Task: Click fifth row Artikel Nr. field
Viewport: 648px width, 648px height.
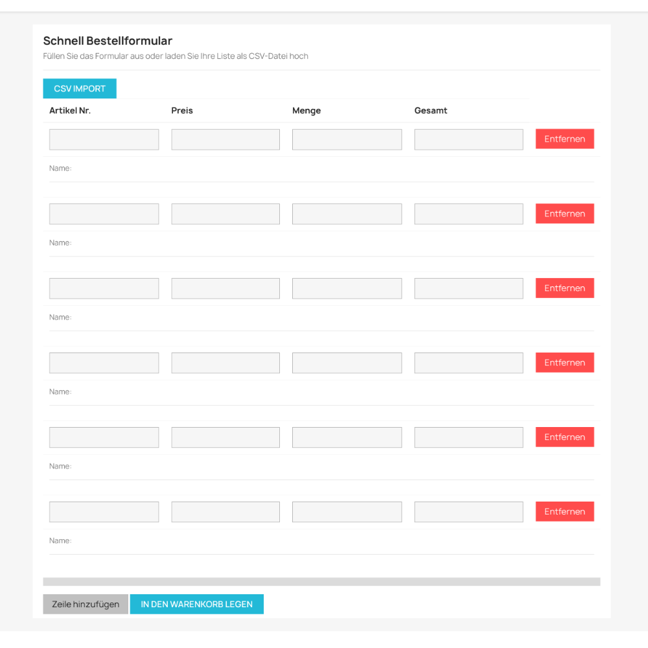Action: (104, 437)
